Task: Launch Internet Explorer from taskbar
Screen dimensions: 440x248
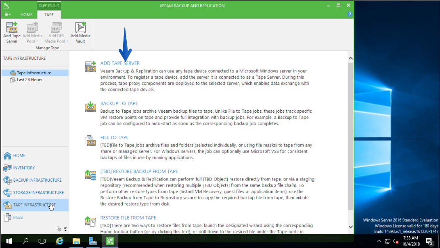Action: pyautogui.click(x=59, y=241)
